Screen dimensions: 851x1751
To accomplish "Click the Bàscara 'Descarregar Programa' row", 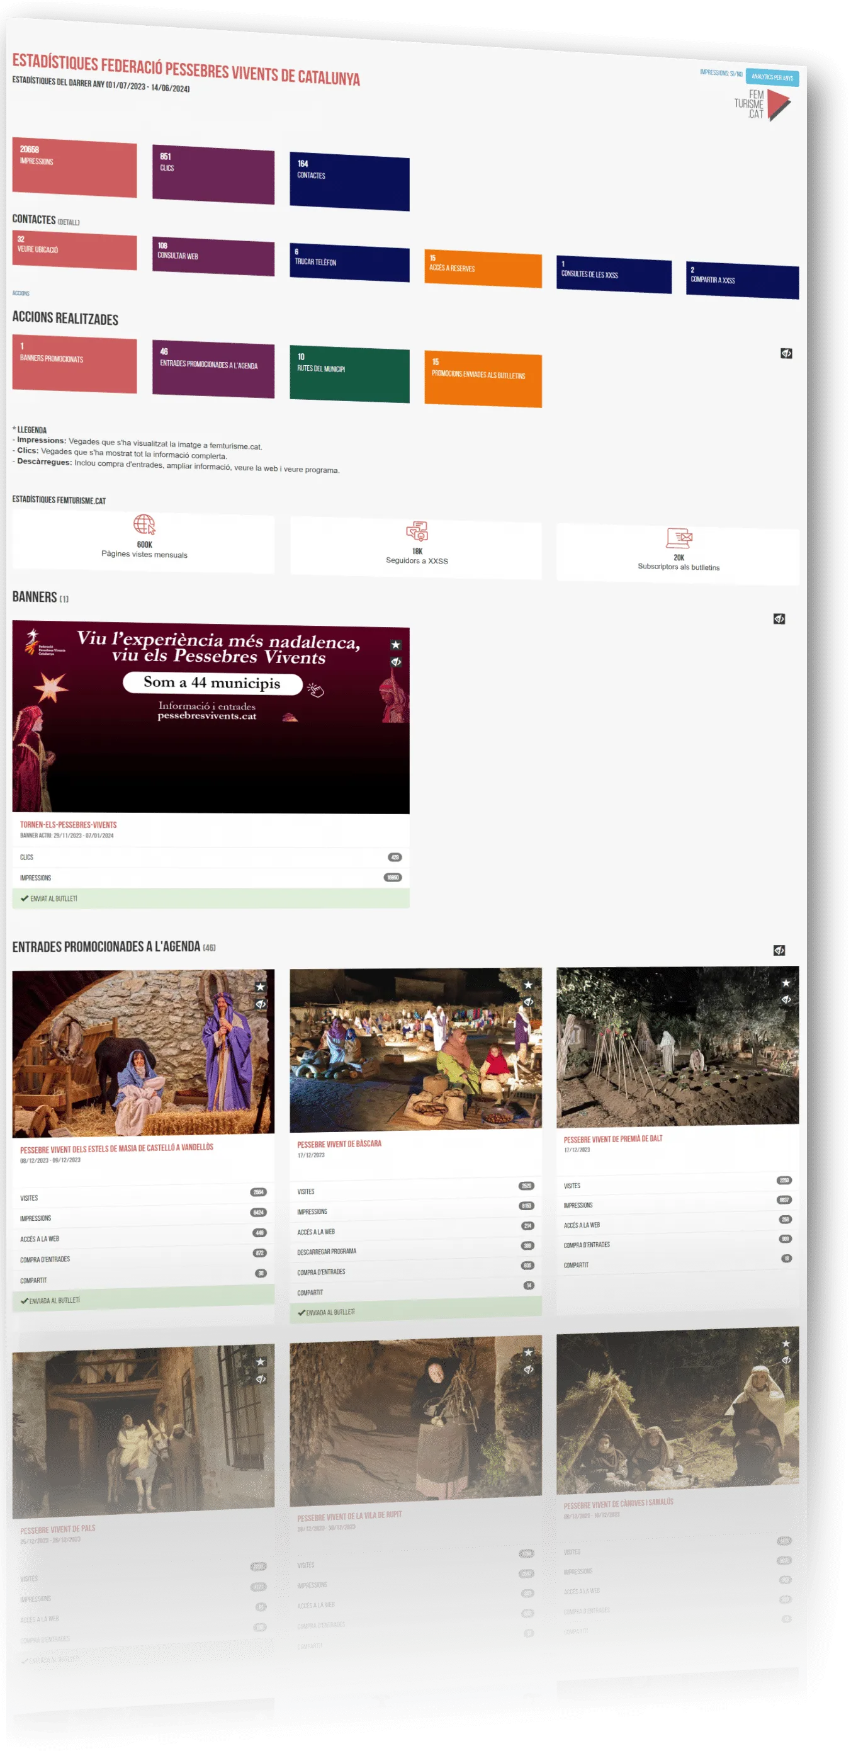I will [415, 1249].
